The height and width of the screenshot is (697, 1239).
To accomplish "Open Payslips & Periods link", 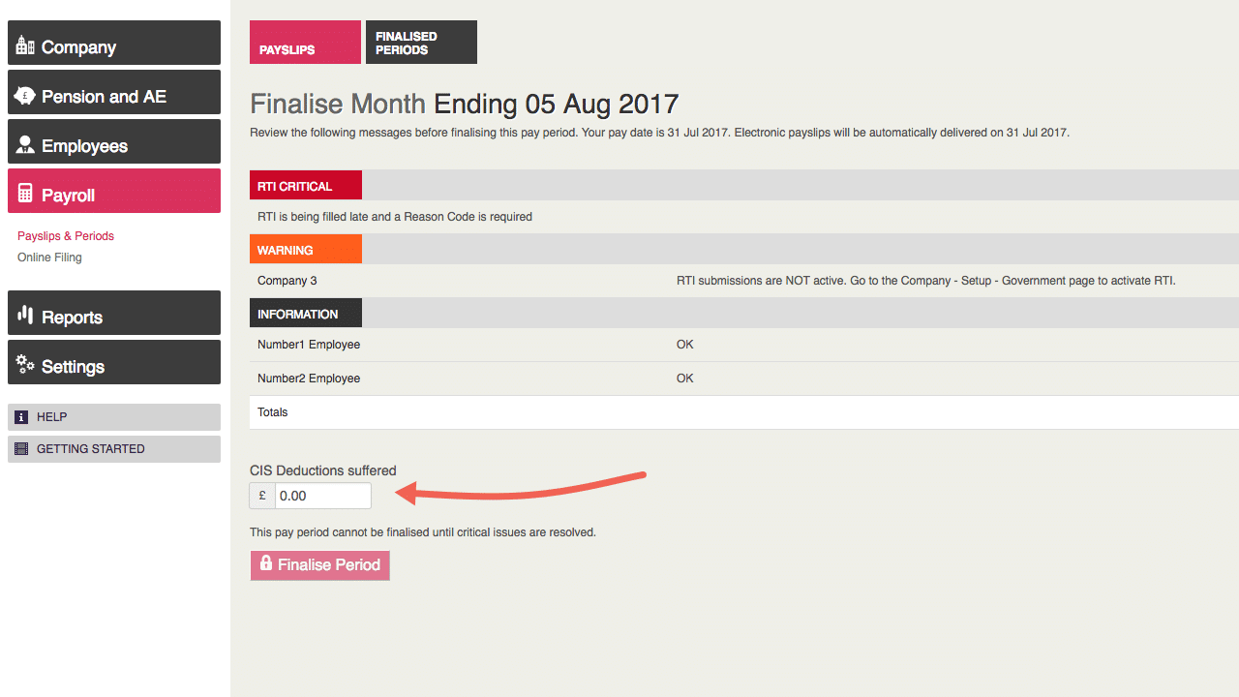I will coord(66,236).
